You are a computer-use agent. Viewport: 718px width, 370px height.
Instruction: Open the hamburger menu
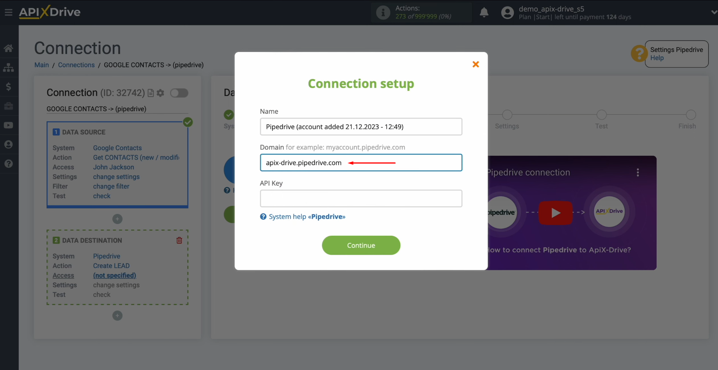[x=9, y=12]
